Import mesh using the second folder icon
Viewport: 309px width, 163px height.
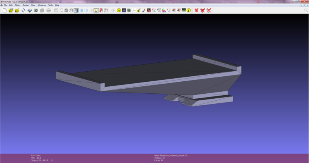[x=17, y=10]
